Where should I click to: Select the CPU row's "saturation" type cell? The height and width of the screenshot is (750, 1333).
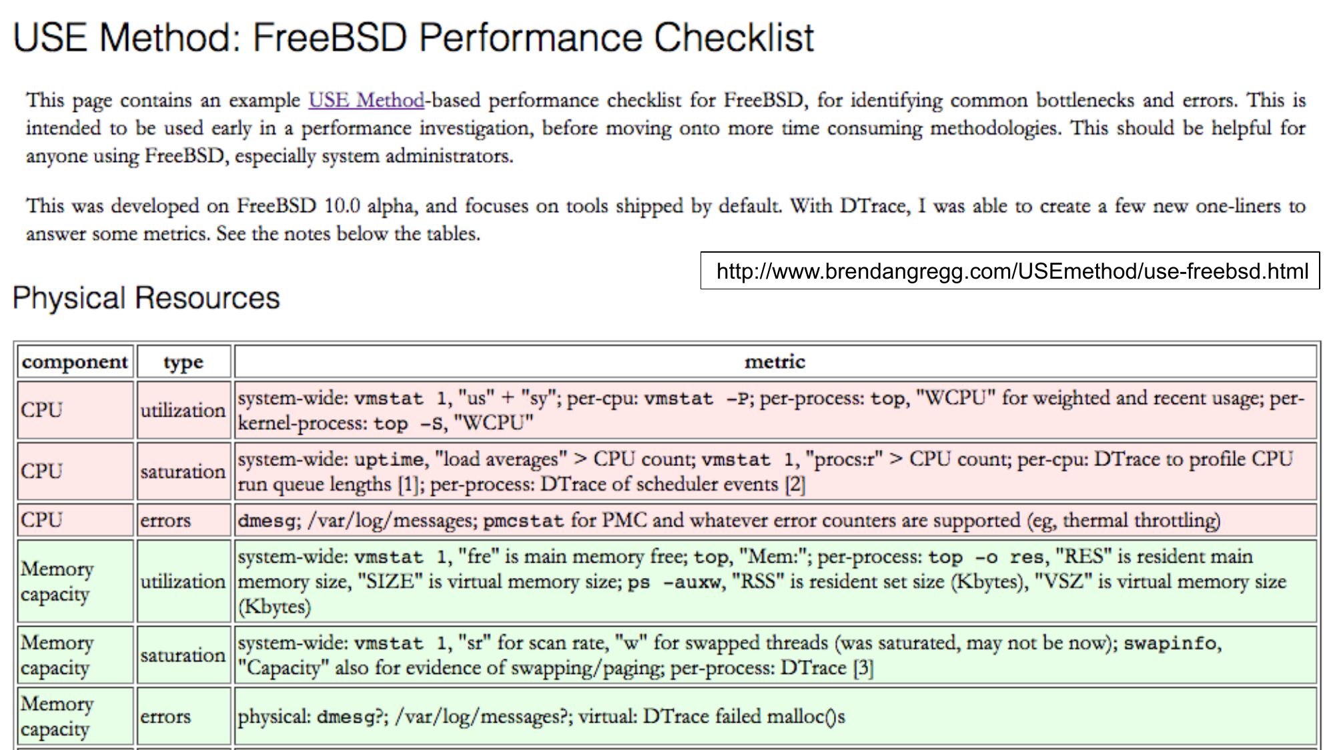pyautogui.click(x=183, y=471)
